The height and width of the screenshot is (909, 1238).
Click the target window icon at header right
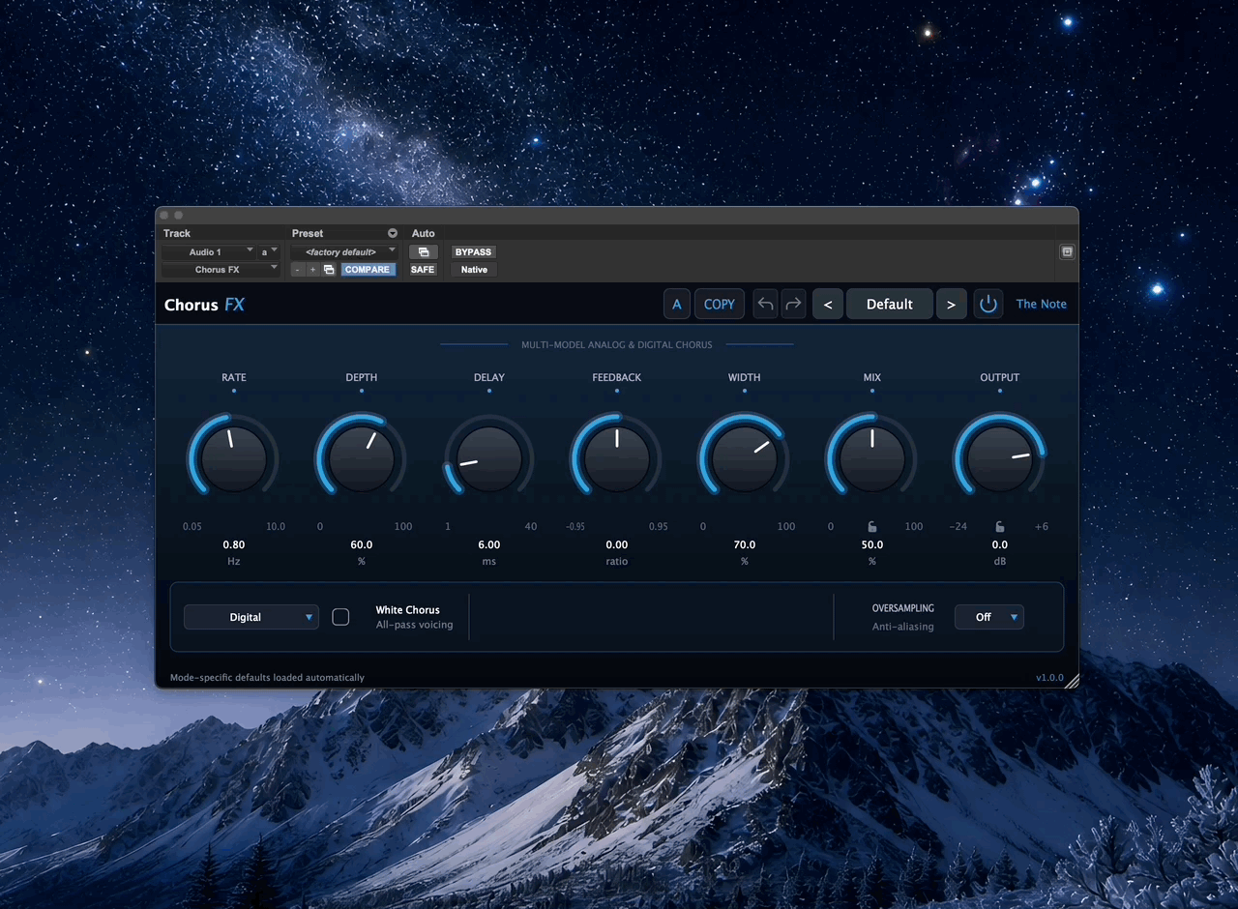click(x=1067, y=251)
